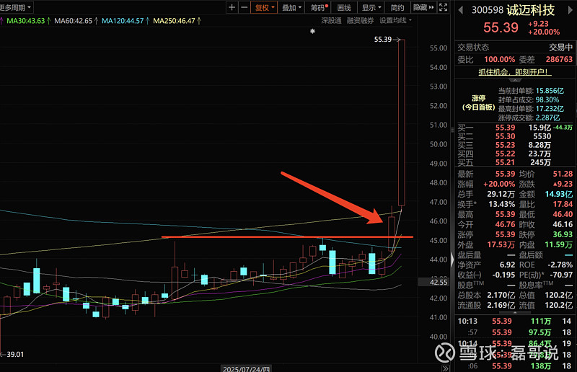Click 当前封单额 15.856亿 value
Viewport: 577px width, 372px height.
550,91
